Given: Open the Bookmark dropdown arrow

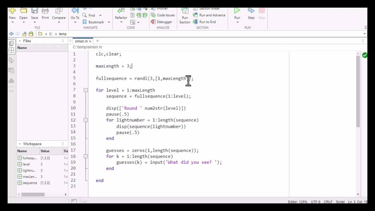Looking at the screenshot, I should (109, 22).
